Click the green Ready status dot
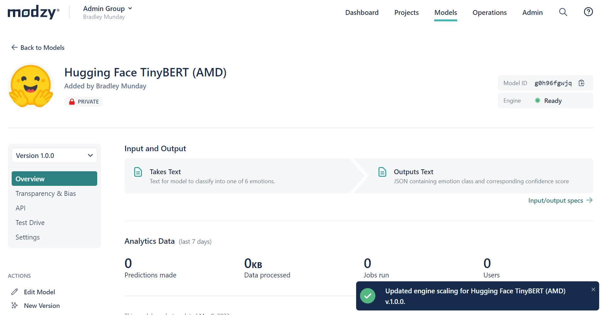Screen dimensions: 605x315 (538, 100)
